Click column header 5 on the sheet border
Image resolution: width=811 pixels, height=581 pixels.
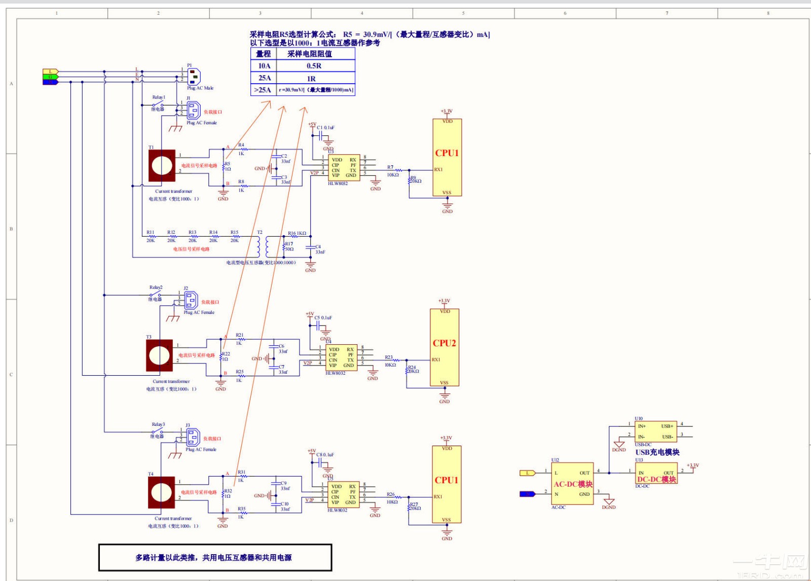pos(463,13)
